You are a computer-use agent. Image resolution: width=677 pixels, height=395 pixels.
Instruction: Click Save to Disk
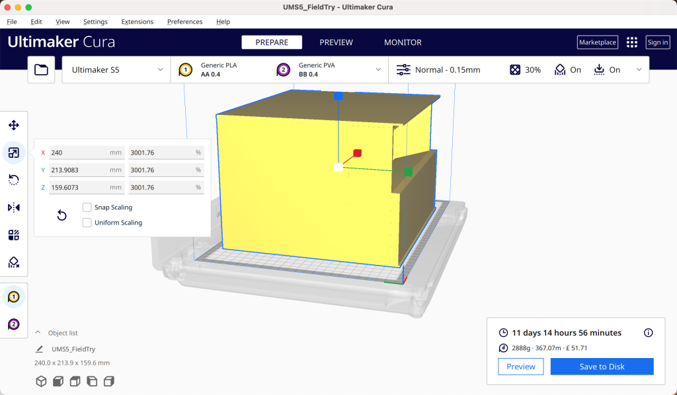pos(602,367)
